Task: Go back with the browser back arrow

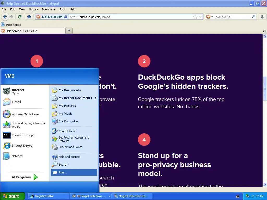Action: [x=5, y=17]
